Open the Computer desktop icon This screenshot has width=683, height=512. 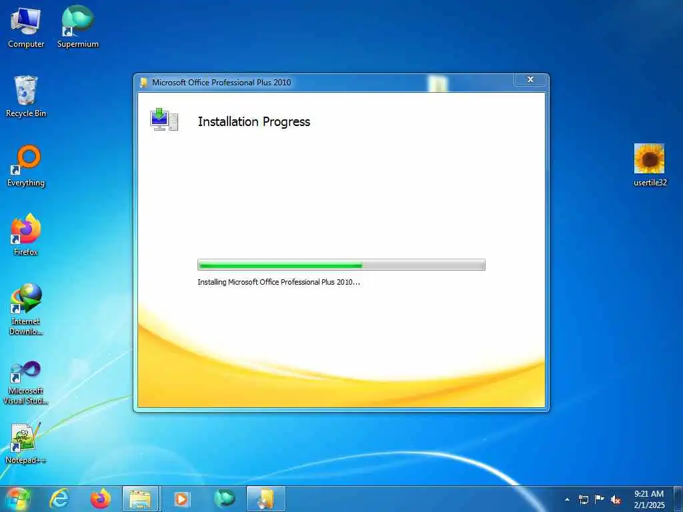[x=26, y=28]
